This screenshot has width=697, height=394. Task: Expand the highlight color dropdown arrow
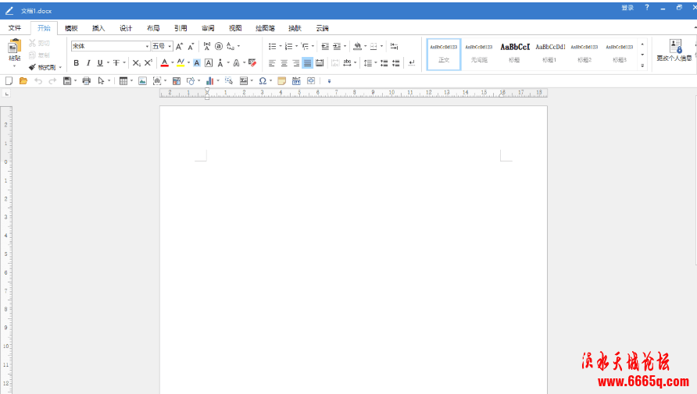tap(188, 63)
